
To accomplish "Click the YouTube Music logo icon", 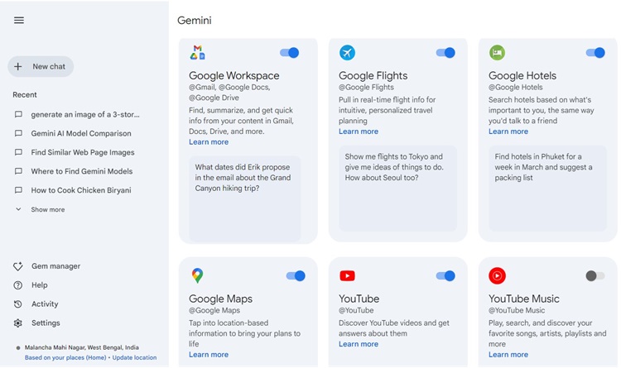I will [x=497, y=276].
